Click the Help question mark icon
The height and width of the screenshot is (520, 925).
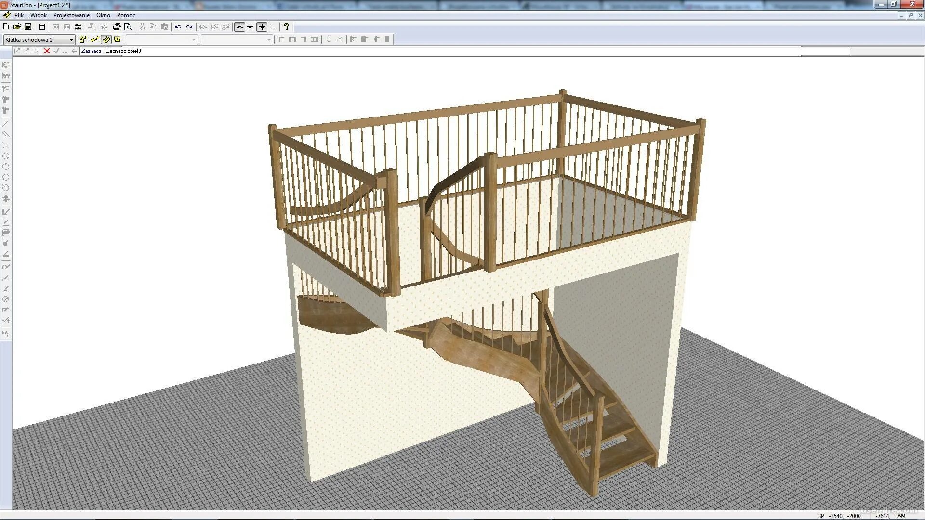click(x=287, y=27)
